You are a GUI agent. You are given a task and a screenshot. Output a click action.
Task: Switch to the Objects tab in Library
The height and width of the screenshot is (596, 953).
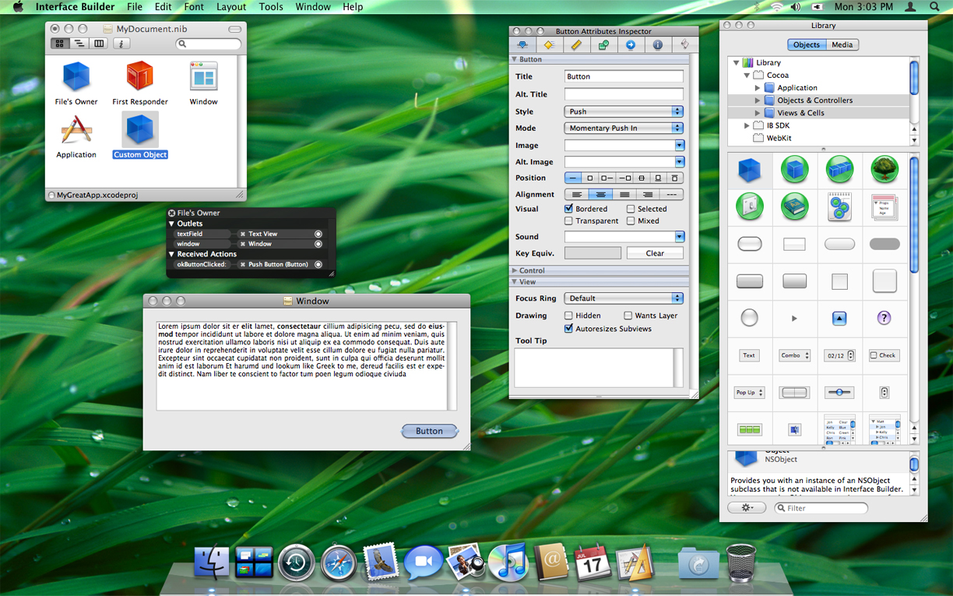click(806, 44)
